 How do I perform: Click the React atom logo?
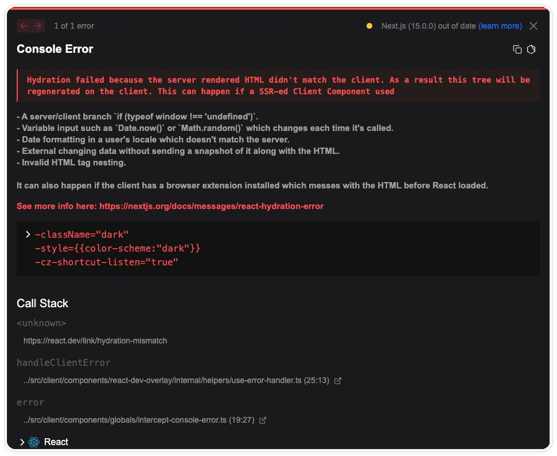[x=34, y=442]
